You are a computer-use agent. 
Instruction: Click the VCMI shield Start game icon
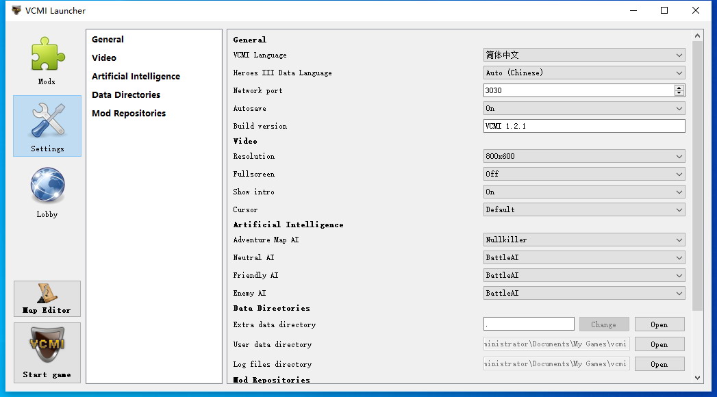(x=47, y=344)
